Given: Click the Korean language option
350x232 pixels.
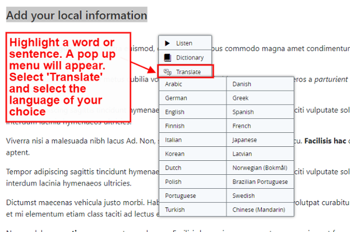Looking at the screenshot, I should point(192,154).
